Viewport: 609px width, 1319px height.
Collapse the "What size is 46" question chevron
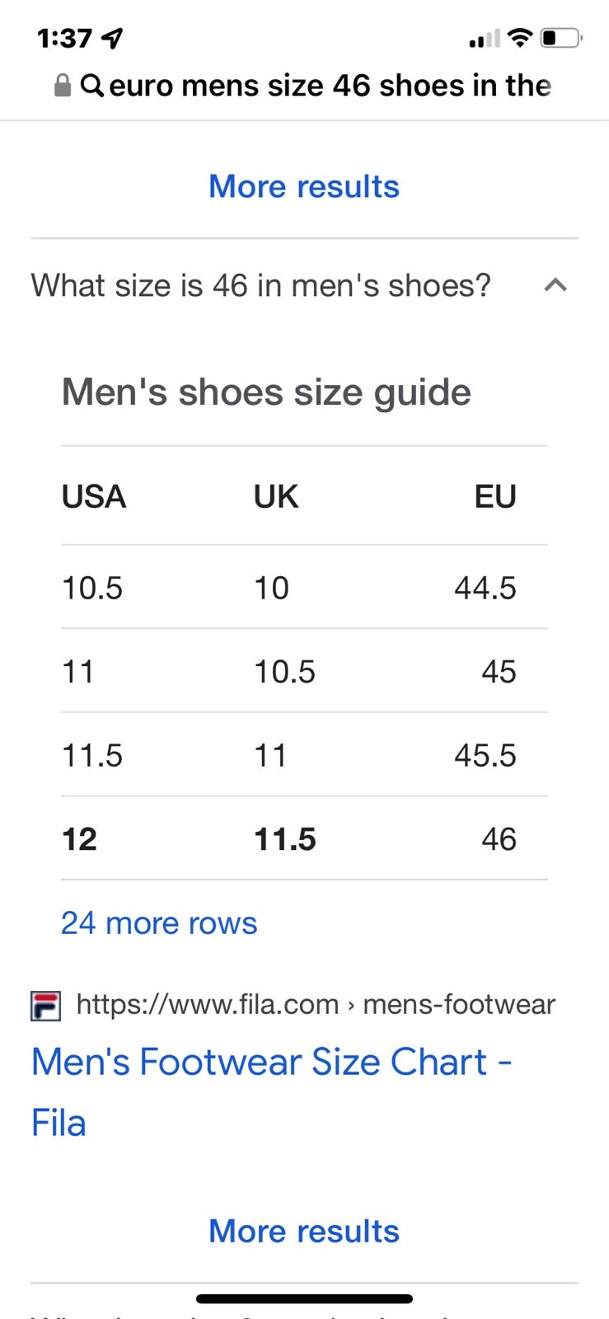click(x=556, y=285)
